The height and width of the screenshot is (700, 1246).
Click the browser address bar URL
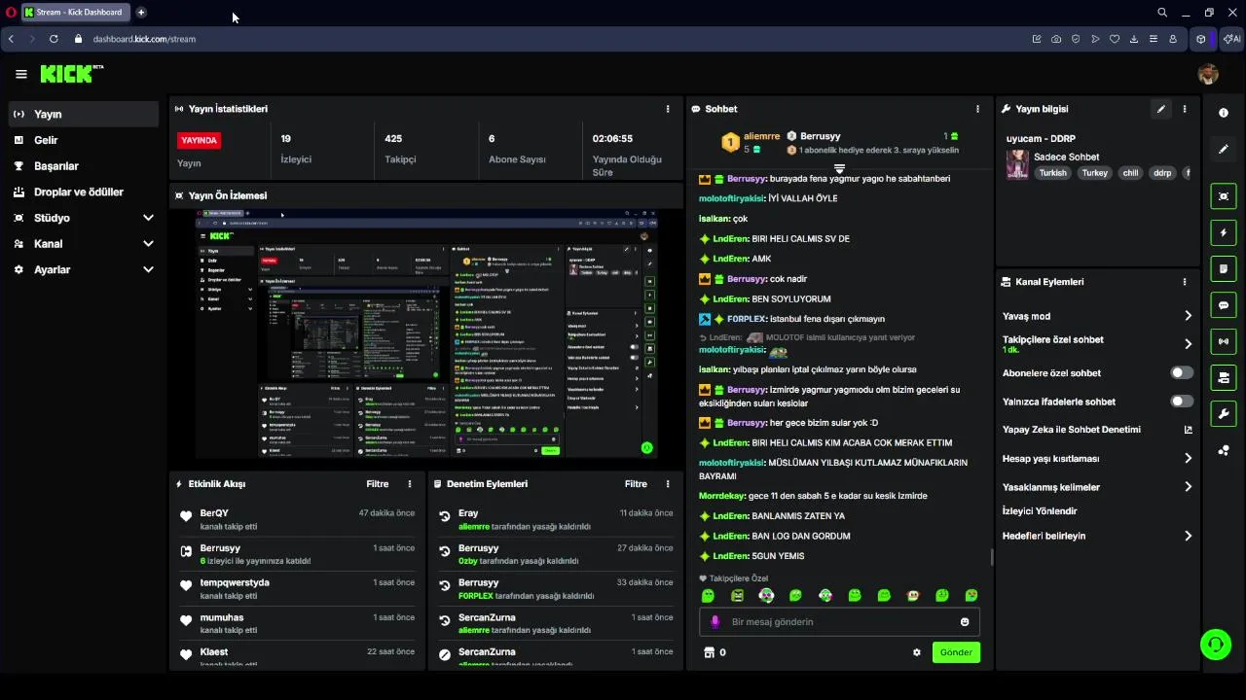pyautogui.click(x=144, y=39)
